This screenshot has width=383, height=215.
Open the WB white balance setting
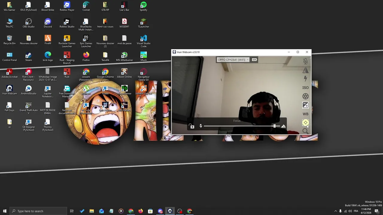305,114
